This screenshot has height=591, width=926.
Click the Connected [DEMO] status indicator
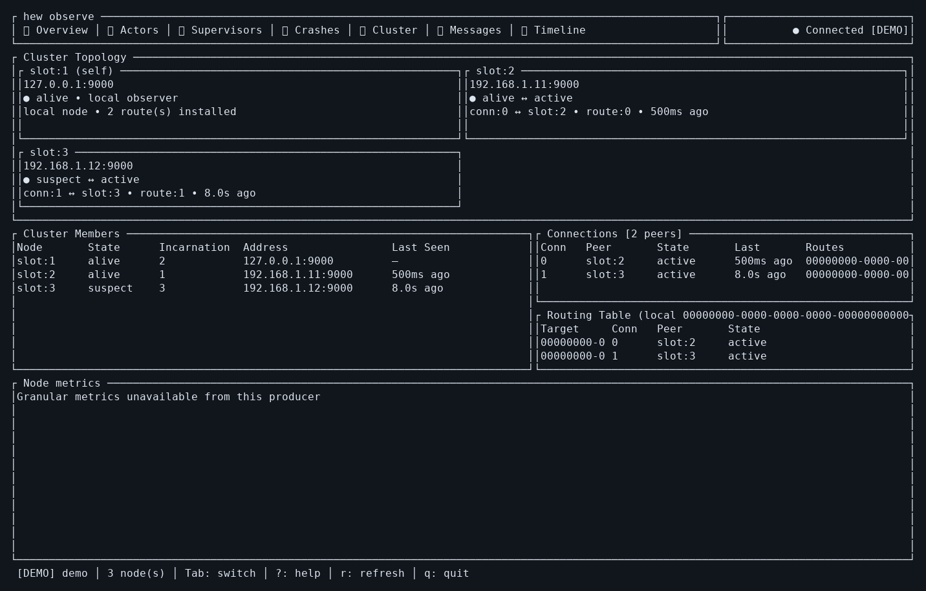(x=851, y=30)
